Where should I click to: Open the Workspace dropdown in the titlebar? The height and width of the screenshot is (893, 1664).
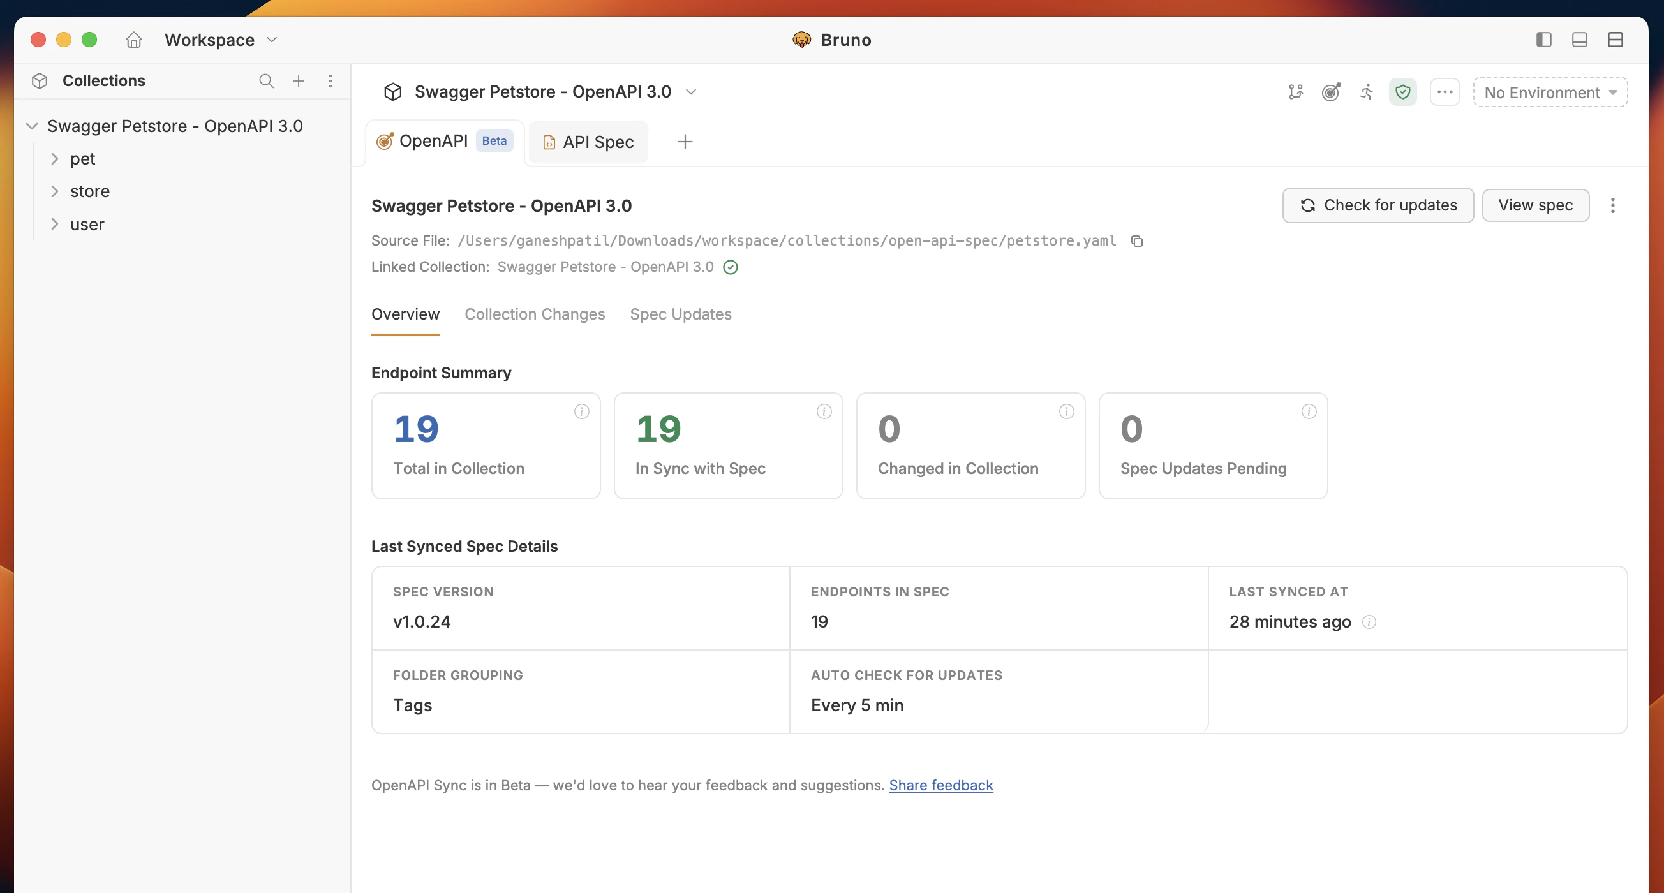pos(219,40)
